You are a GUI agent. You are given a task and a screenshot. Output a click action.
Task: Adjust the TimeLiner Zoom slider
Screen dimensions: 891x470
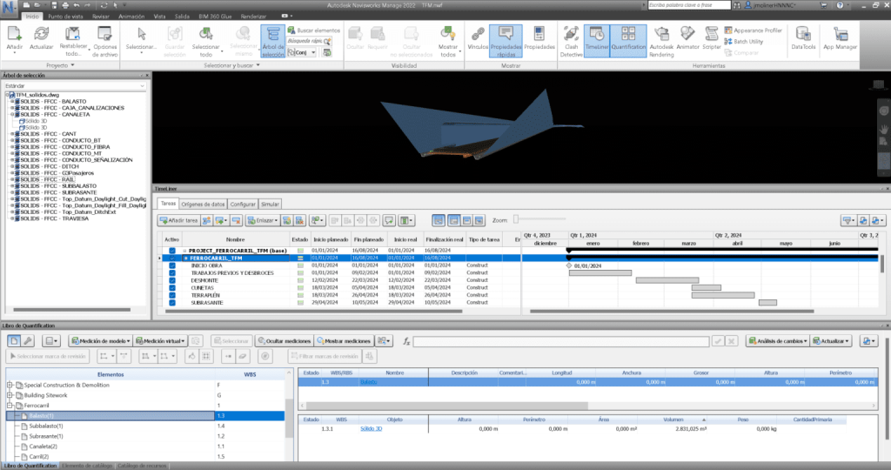(515, 220)
